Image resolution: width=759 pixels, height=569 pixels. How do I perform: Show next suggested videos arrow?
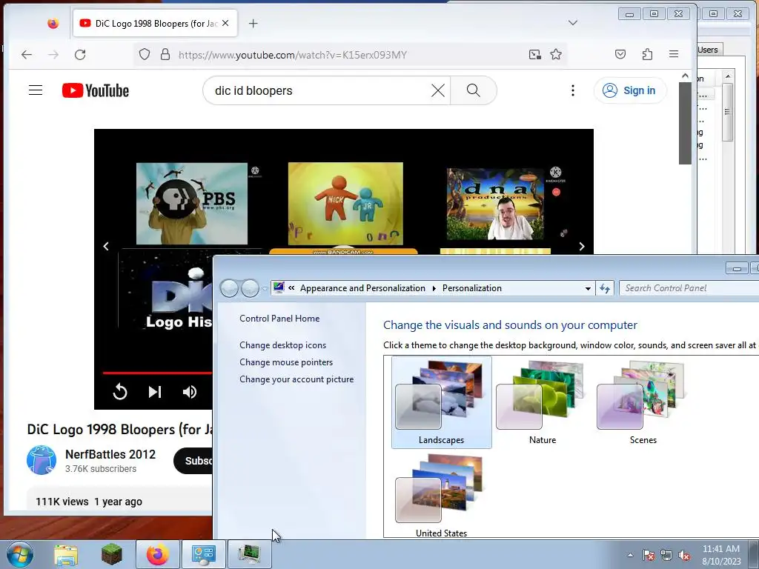581,246
